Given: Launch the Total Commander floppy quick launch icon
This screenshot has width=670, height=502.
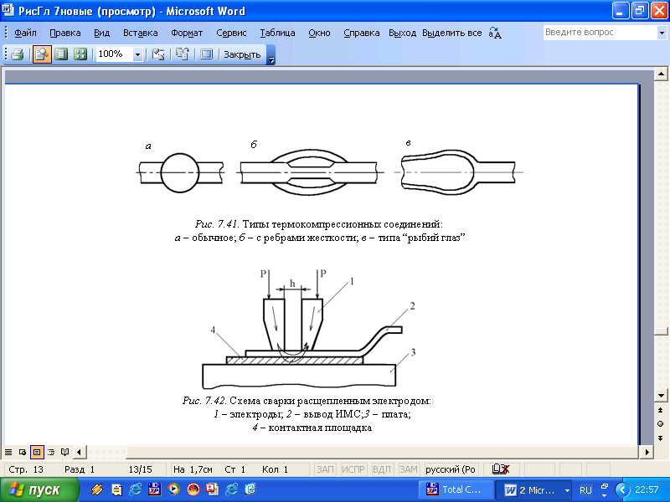Looking at the screenshot, I should [x=154, y=489].
